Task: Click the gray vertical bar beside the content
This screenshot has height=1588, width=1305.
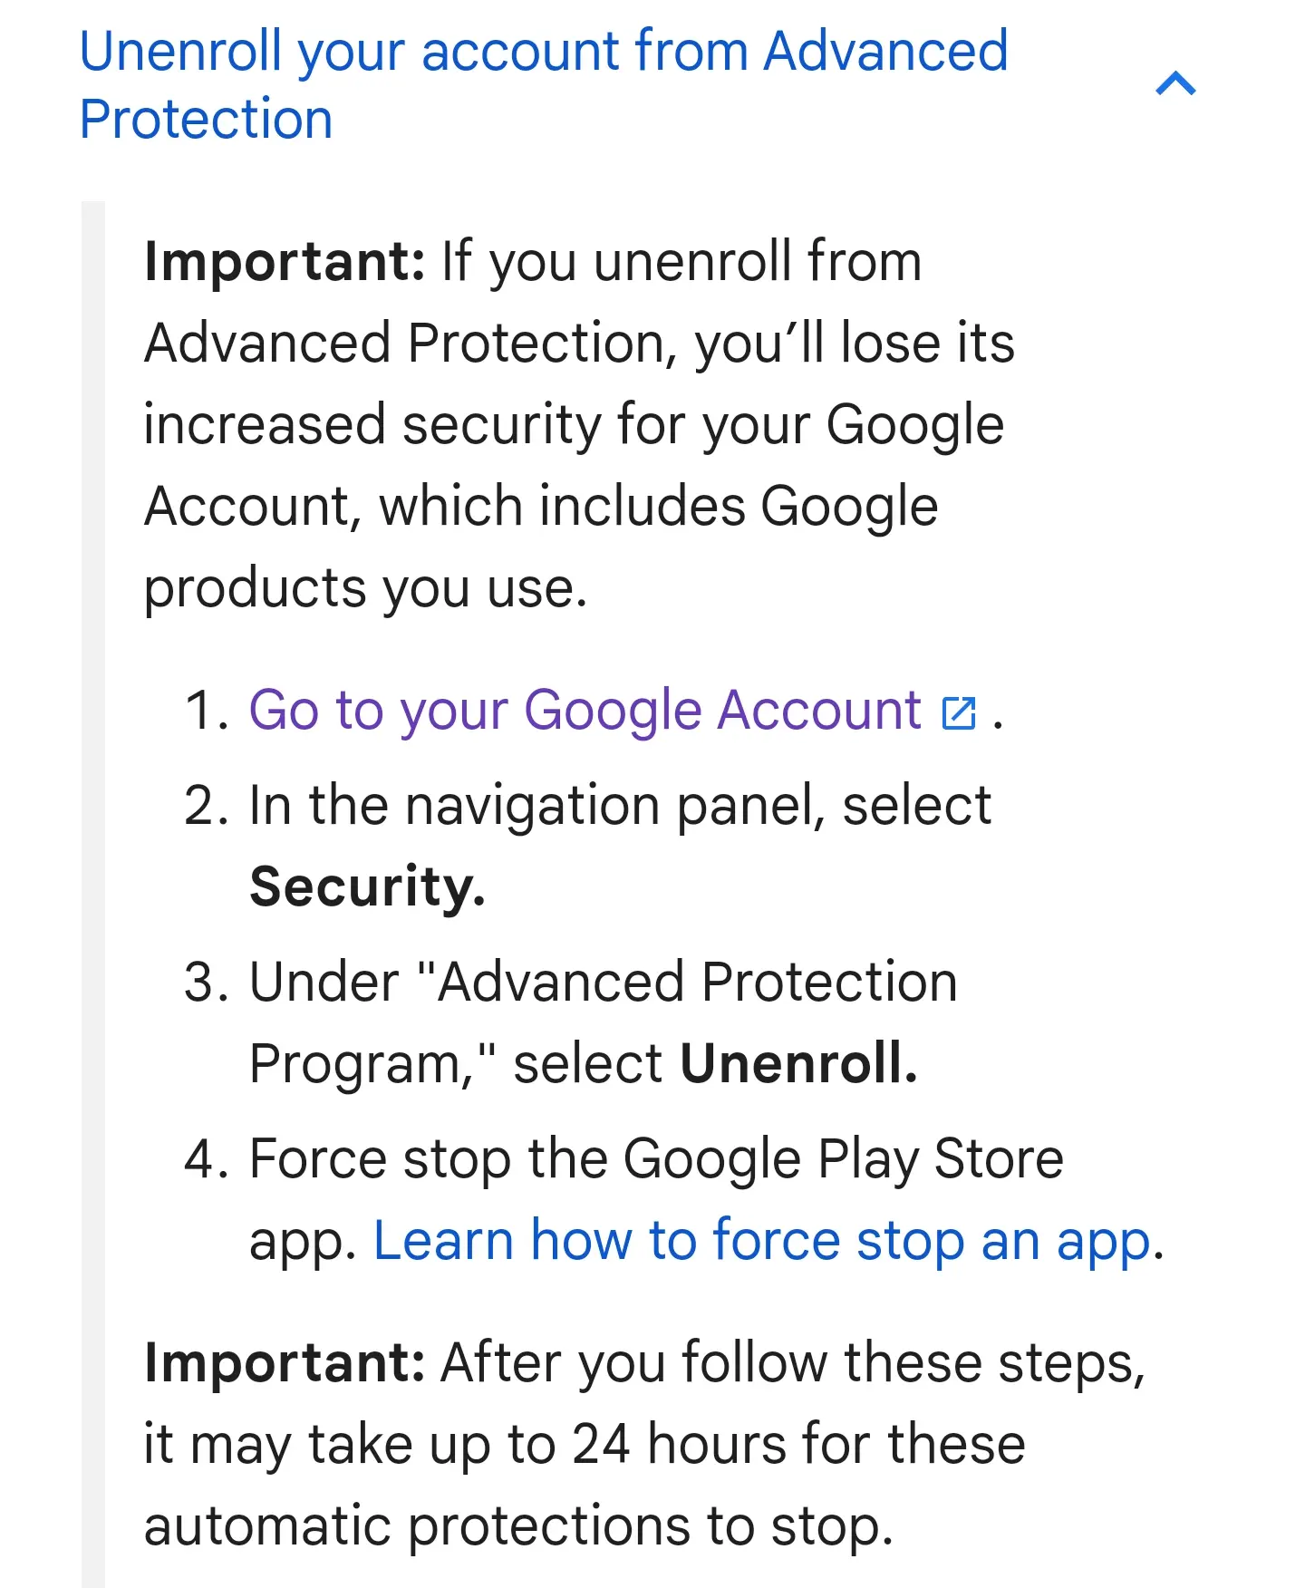Action: (x=92, y=895)
